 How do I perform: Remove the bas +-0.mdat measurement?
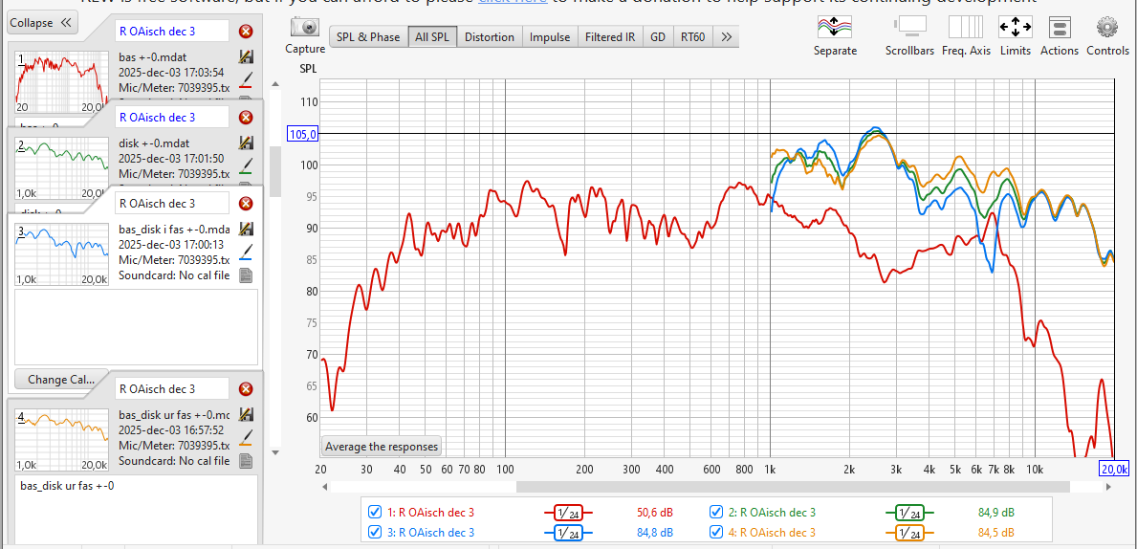(246, 32)
